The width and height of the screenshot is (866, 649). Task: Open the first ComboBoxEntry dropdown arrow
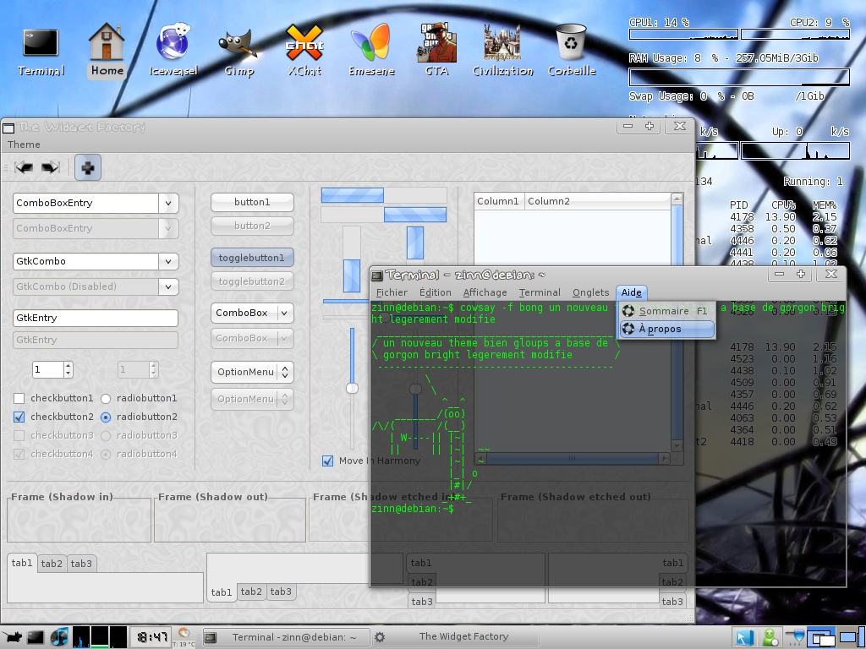point(168,203)
